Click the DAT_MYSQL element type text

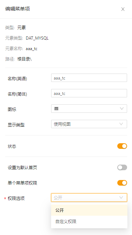[37, 38]
